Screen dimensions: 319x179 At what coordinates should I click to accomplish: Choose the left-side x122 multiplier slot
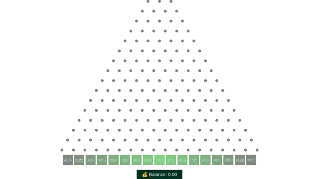[79, 160]
